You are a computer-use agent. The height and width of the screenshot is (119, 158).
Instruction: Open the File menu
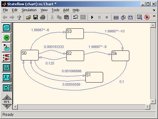[5, 10]
